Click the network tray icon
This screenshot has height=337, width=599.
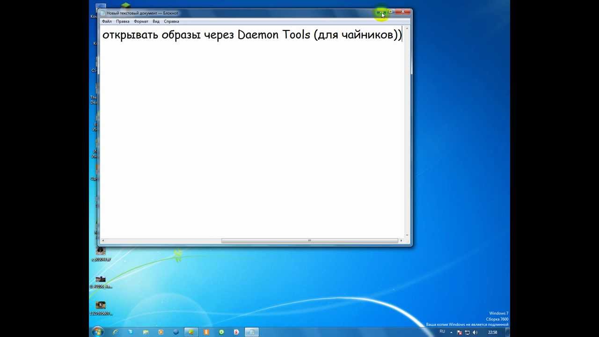(467, 332)
